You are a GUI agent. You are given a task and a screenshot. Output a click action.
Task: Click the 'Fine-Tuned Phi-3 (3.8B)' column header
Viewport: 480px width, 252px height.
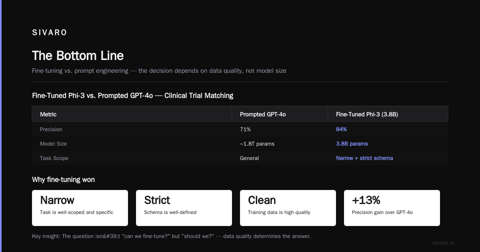[x=388, y=114]
